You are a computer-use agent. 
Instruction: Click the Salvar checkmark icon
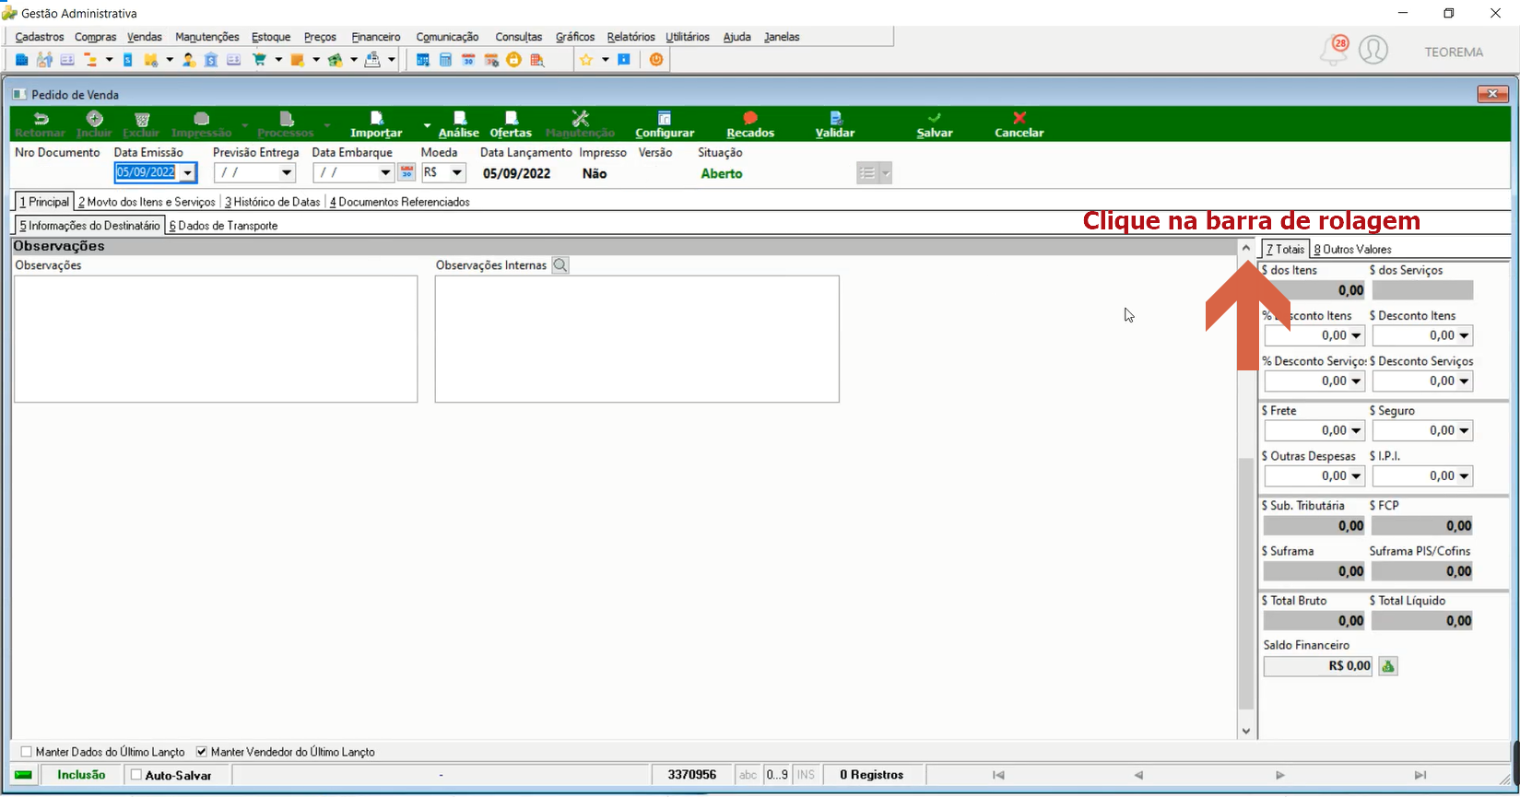(x=935, y=118)
